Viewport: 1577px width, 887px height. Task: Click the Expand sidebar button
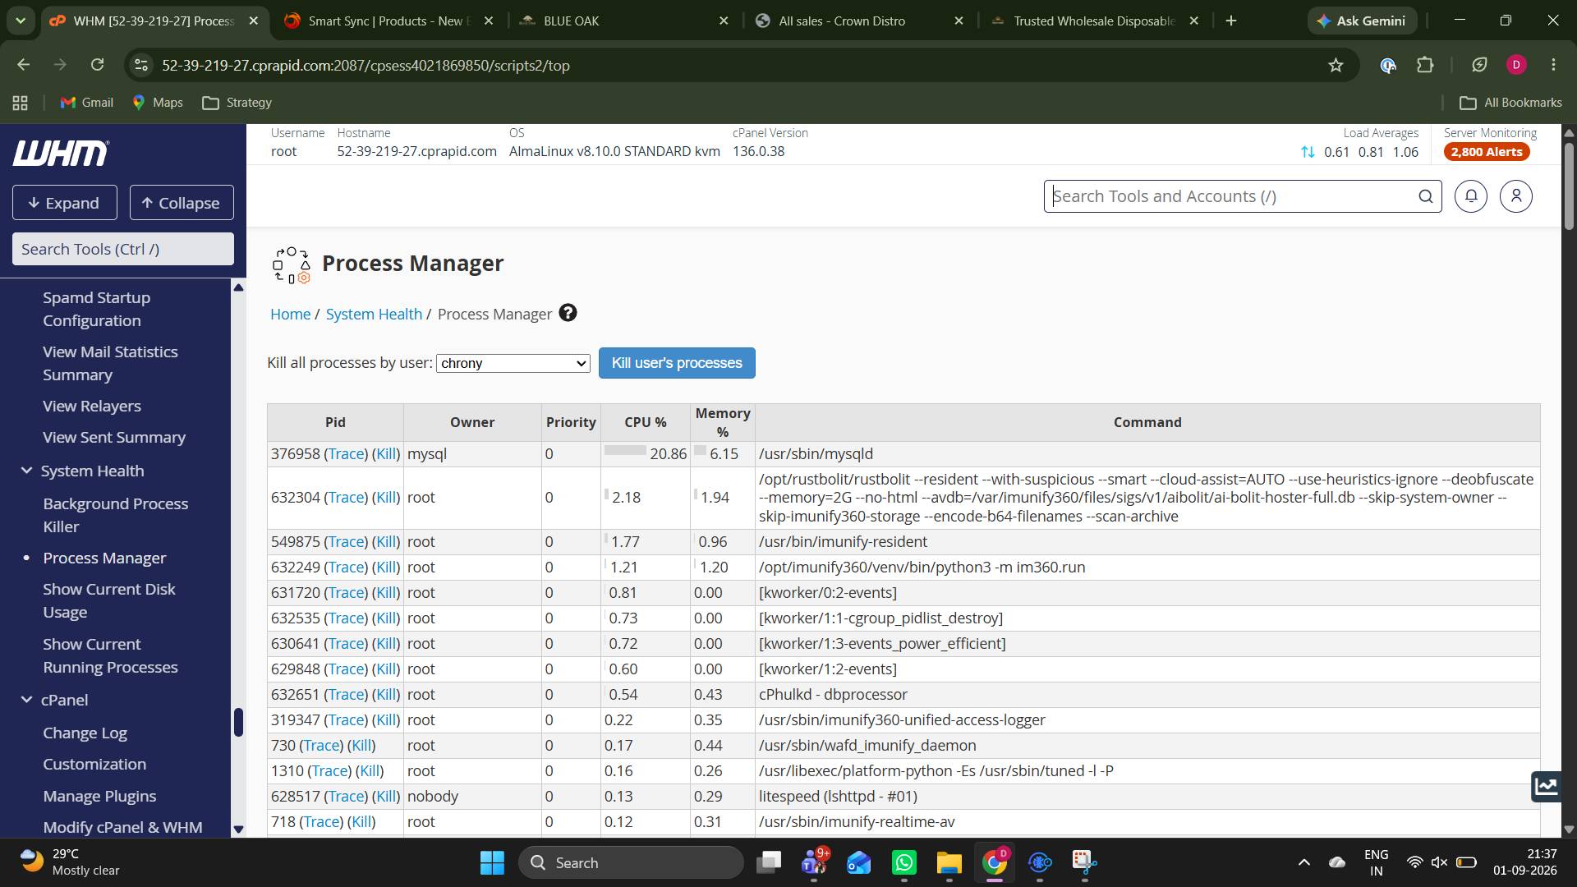[x=65, y=203]
